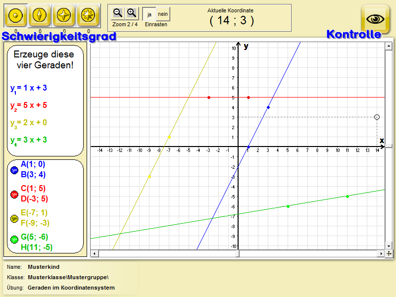Viewport: 396px width, 297px height.
Task: Click the crosshair icon at graph corner
Action: point(389,253)
